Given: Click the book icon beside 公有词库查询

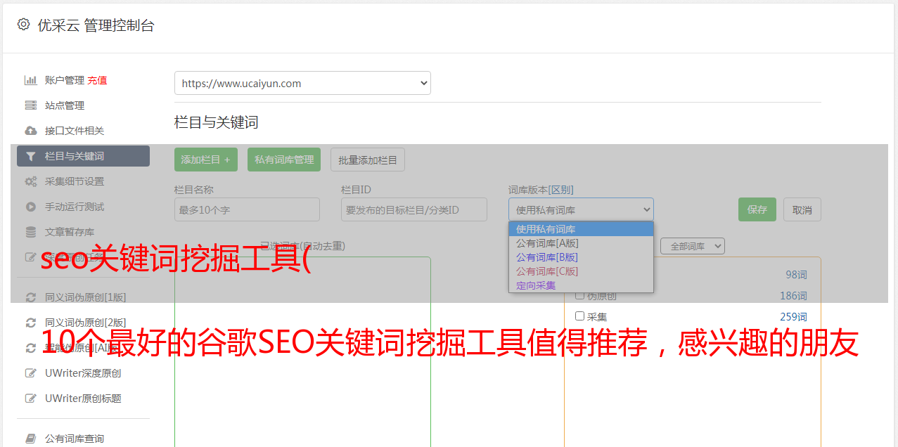Looking at the screenshot, I should 31,439.
